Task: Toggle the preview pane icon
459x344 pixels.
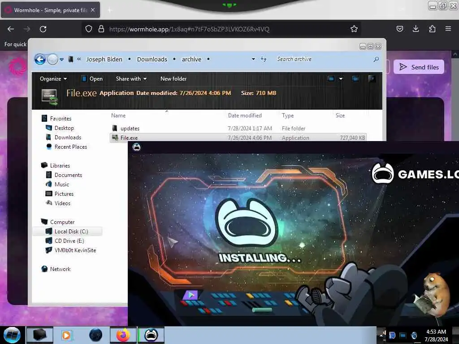Action: tap(355, 79)
